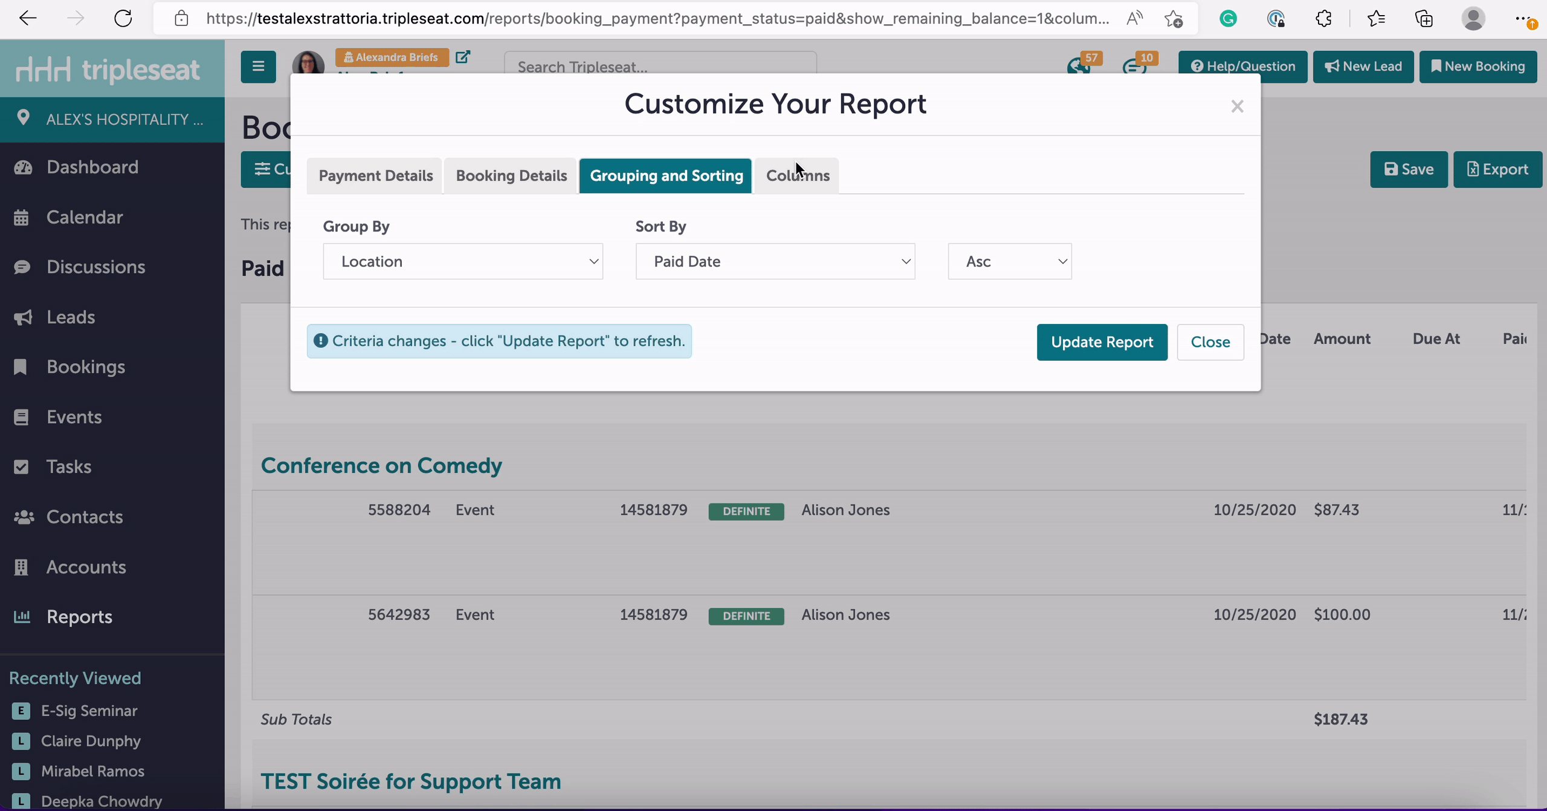Click the Amount column header
The image size is (1547, 811).
click(1342, 339)
